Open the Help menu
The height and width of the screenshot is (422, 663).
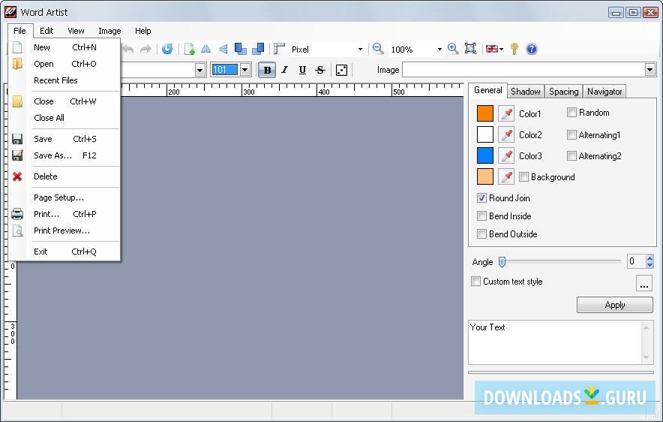click(143, 31)
